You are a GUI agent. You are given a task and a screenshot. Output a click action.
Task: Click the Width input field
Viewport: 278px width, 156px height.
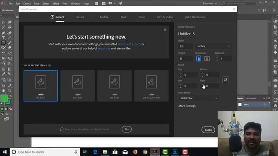point(185,46)
